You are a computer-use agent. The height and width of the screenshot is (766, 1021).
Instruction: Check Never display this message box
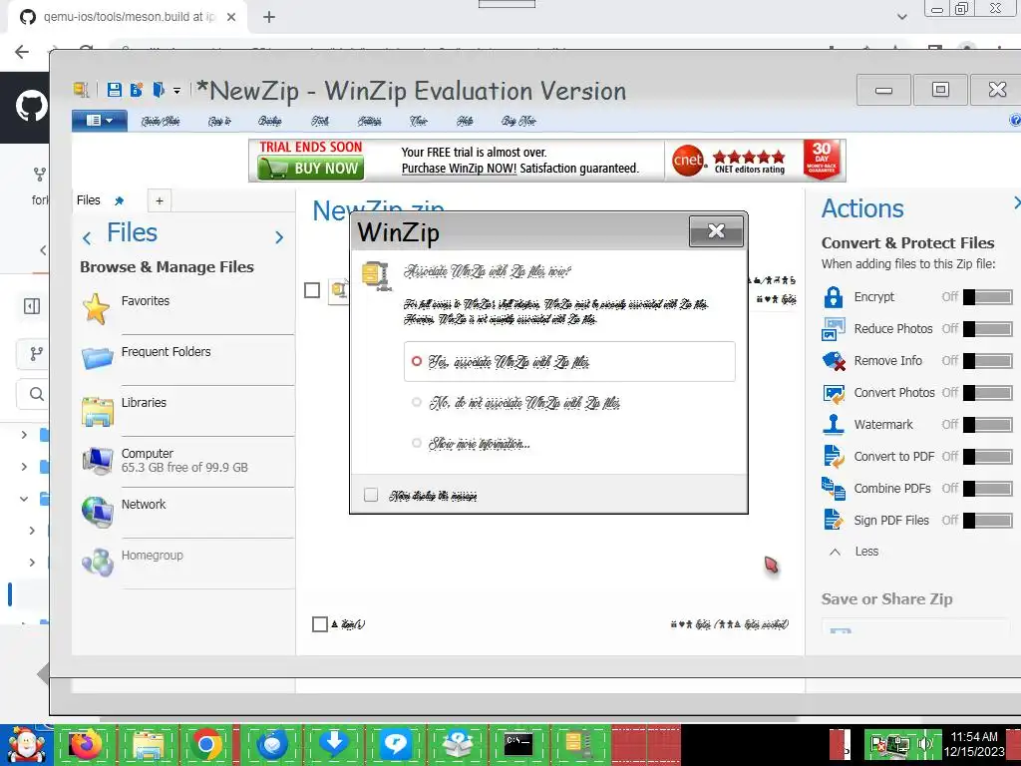click(x=371, y=495)
